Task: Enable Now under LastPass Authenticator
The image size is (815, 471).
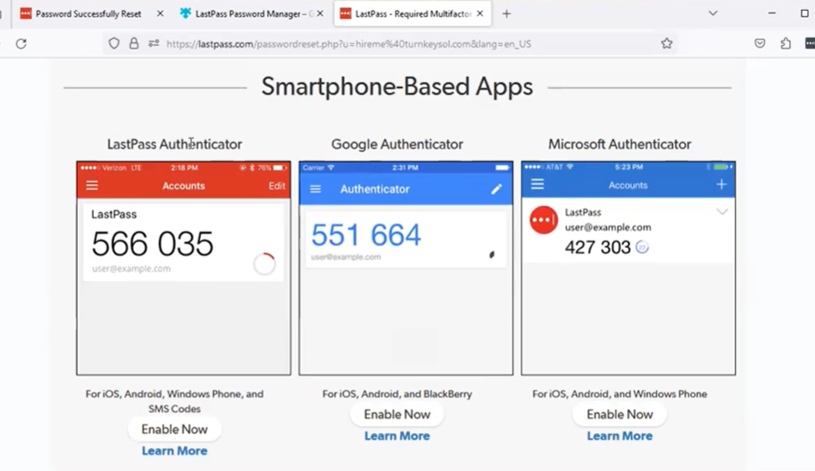Action: (x=174, y=429)
